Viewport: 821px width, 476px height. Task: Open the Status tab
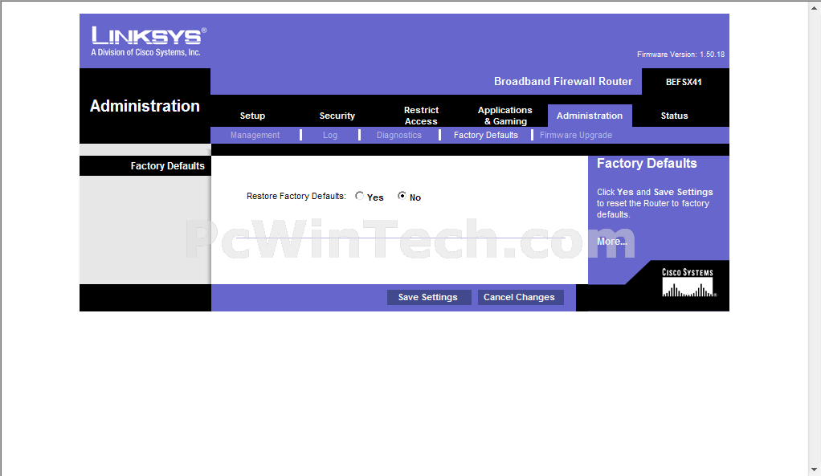[x=675, y=116]
